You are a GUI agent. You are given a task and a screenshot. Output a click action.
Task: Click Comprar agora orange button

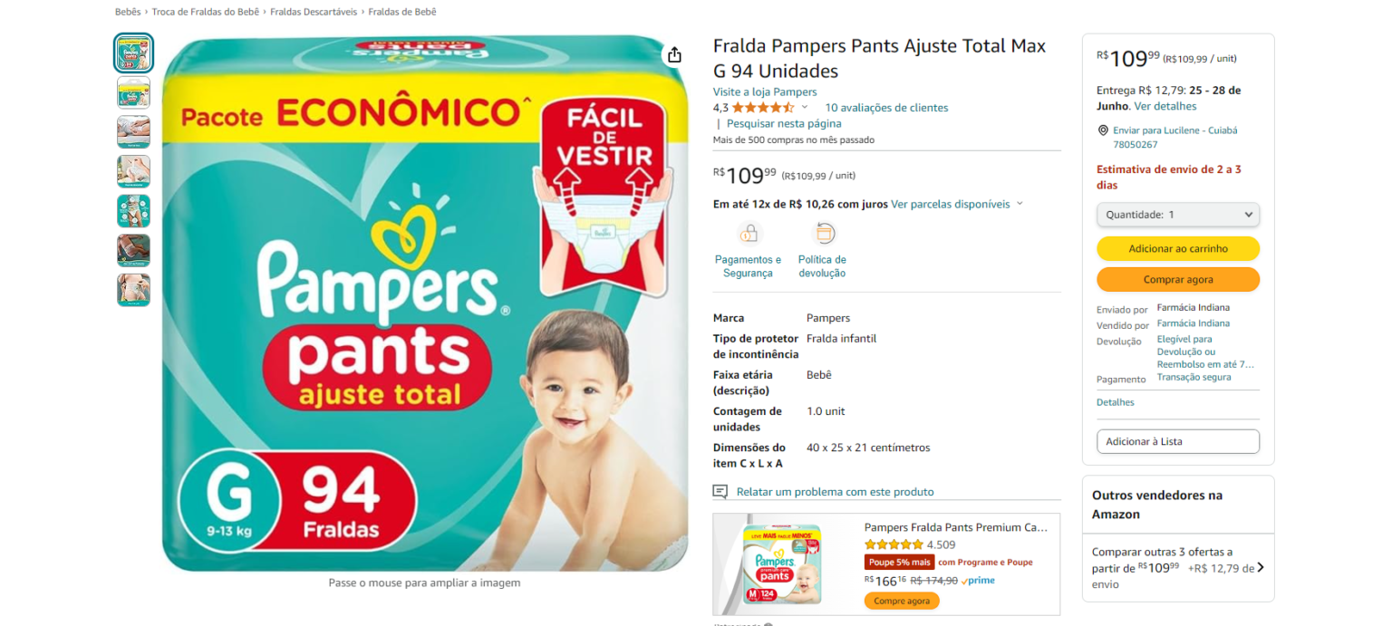[x=1178, y=279]
